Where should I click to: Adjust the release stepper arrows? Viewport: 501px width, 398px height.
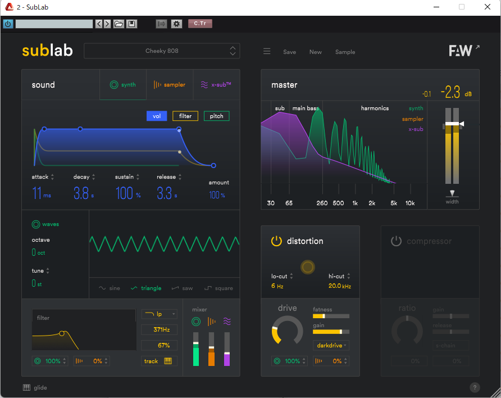tap(180, 177)
